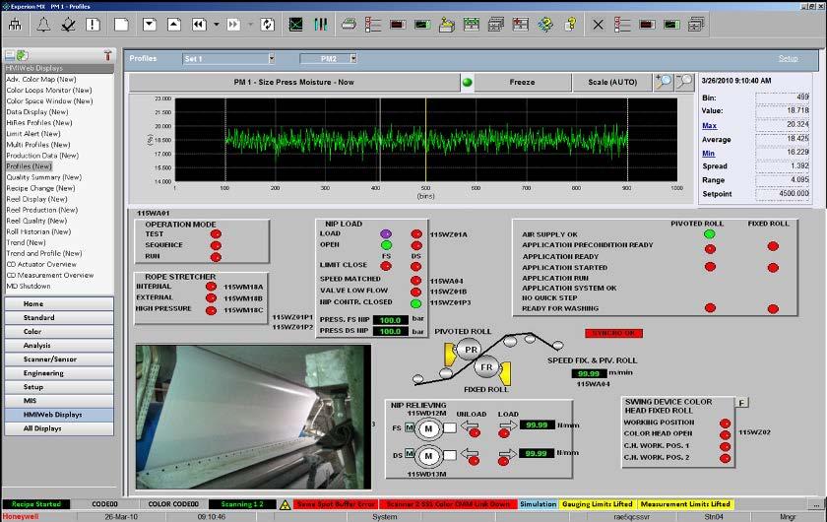
Task: Open the System Menu hierarchy icon
Action: [x=15, y=25]
